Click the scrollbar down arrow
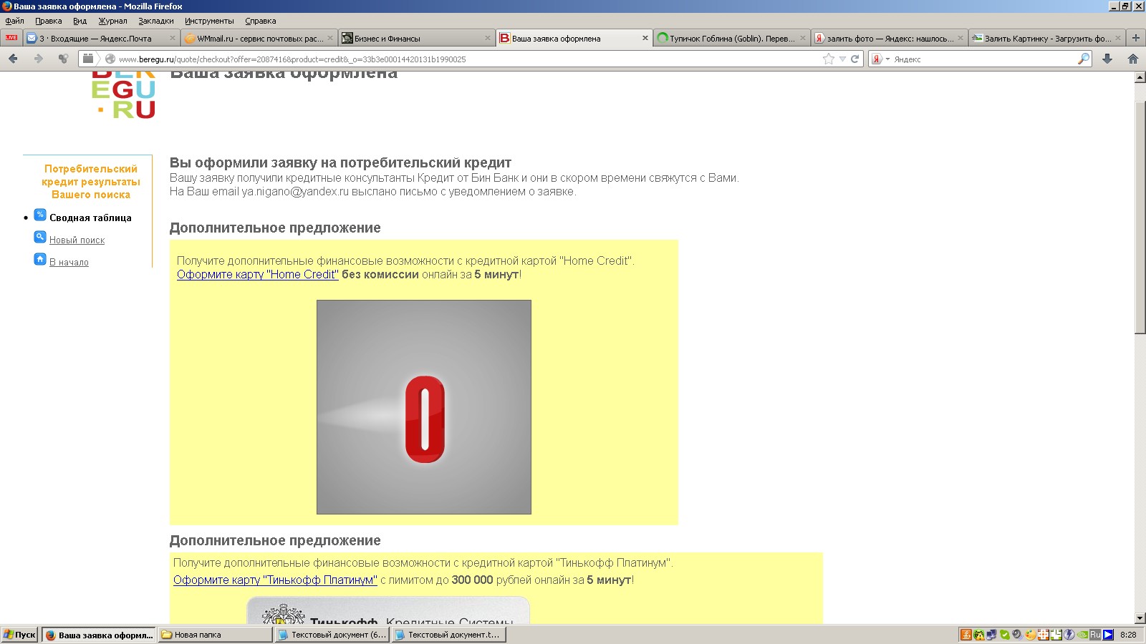Image resolution: width=1146 pixels, height=644 pixels. (1140, 618)
